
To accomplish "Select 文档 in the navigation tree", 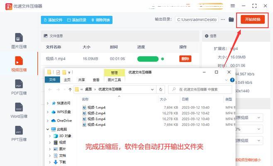I will tap(60, 156).
